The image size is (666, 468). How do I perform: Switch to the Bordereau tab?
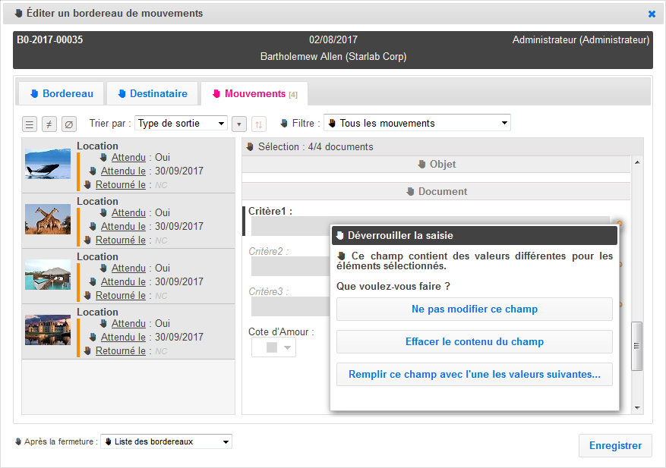(61, 93)
